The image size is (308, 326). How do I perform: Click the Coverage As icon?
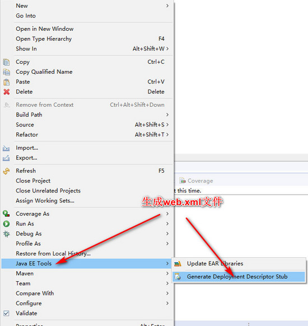click(x=6, y=214)
